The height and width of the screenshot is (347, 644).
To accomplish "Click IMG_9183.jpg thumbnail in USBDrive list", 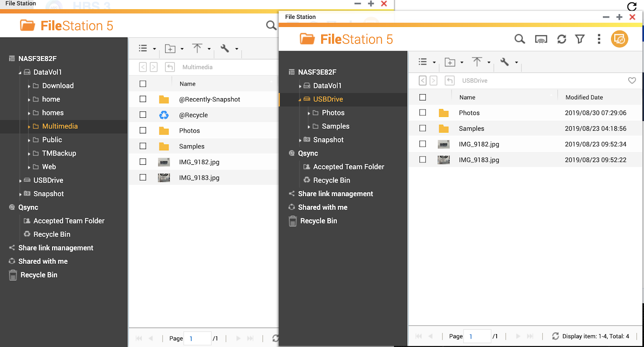I will [444, 160].
